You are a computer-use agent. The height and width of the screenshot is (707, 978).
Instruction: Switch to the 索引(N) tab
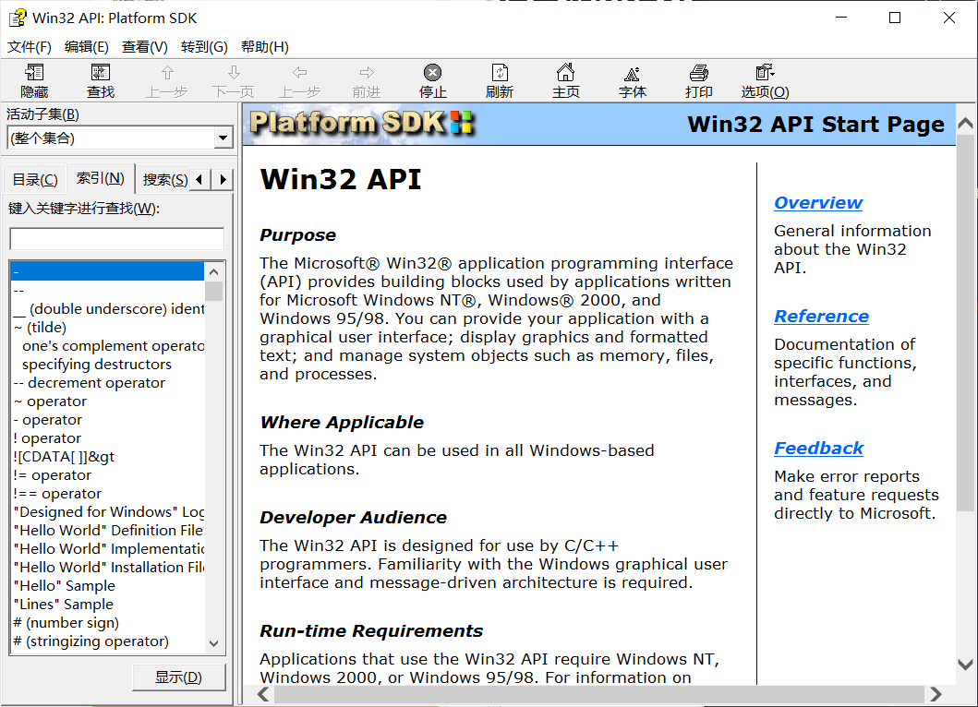point(101,178)
